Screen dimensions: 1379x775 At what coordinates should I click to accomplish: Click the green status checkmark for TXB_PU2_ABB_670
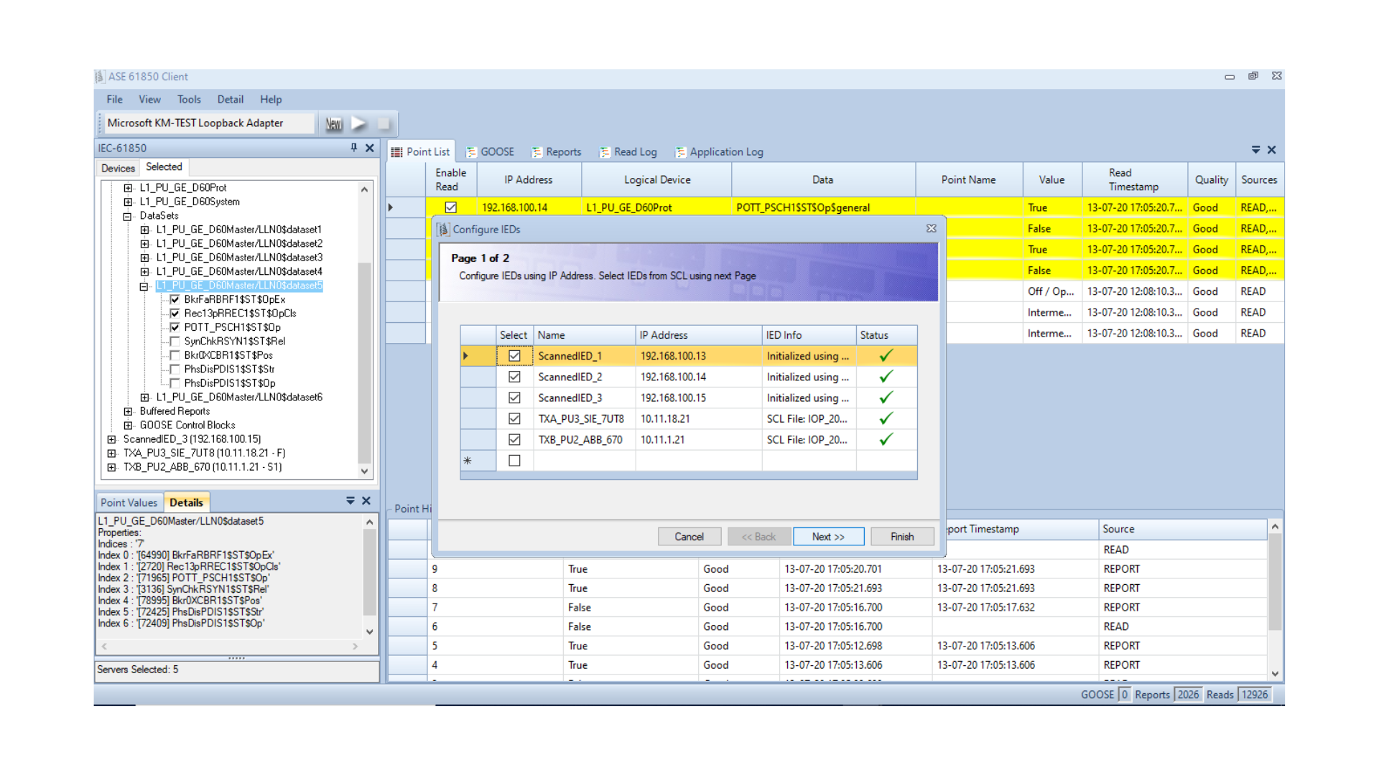pyautogui.click(x=886, y=439)
